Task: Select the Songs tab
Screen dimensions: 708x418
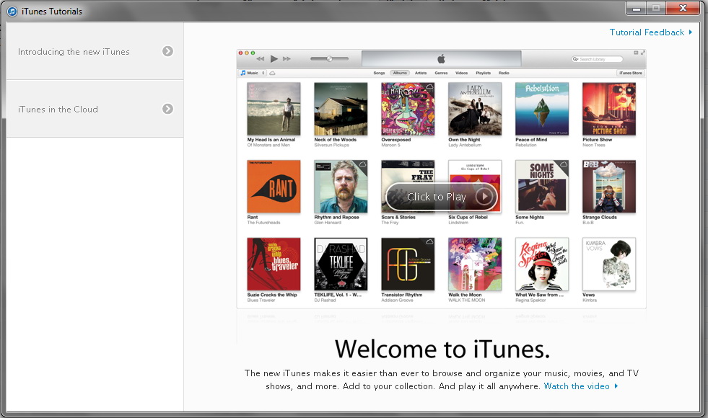Action: point(380,73)
